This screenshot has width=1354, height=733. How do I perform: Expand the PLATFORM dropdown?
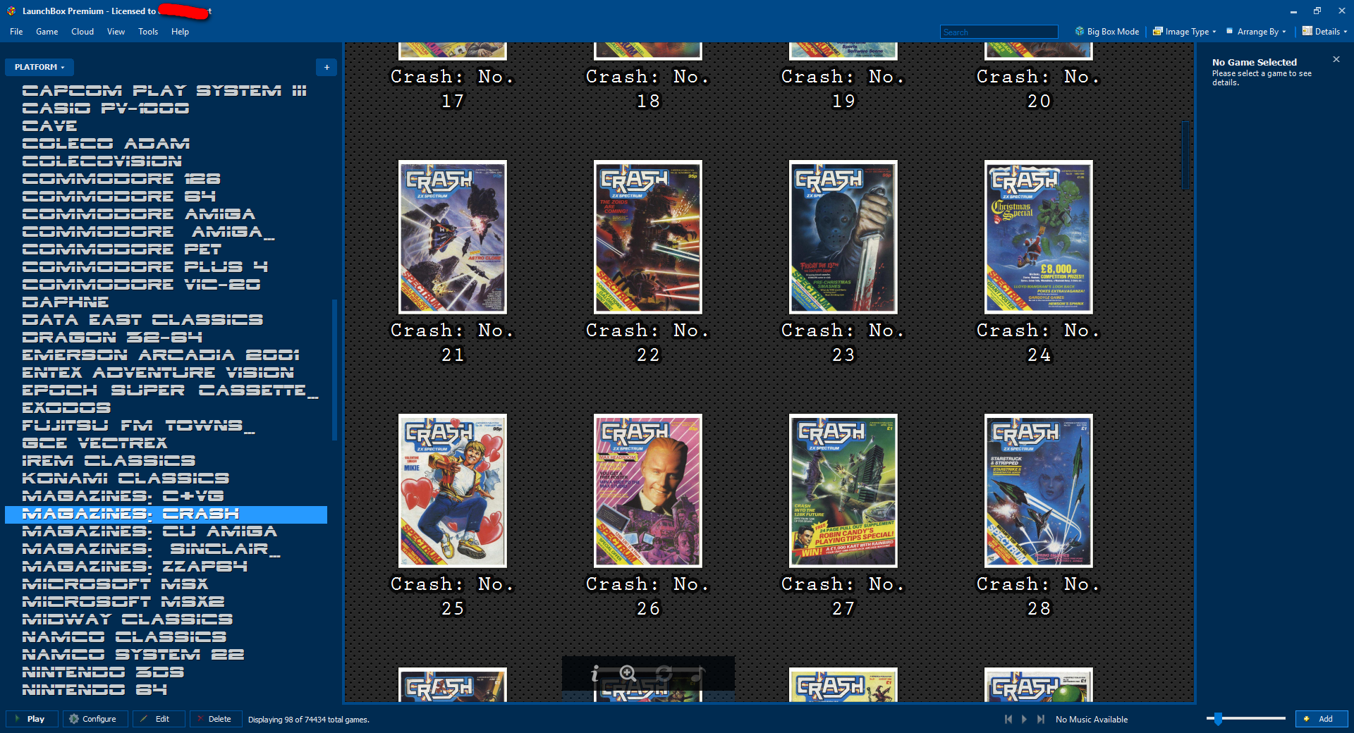39,67
